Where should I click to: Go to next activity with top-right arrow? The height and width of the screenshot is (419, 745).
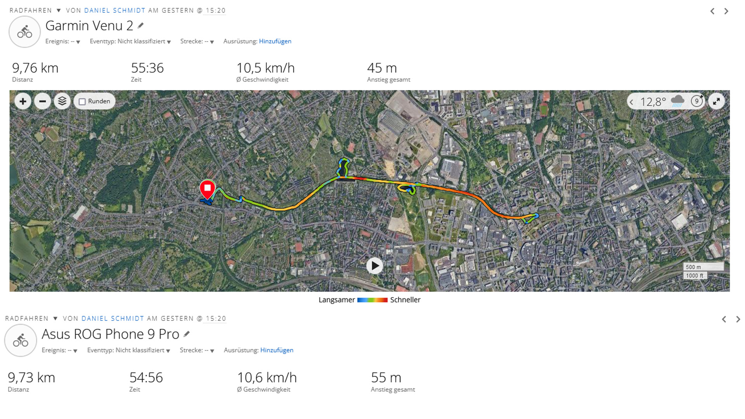[726, 11]
